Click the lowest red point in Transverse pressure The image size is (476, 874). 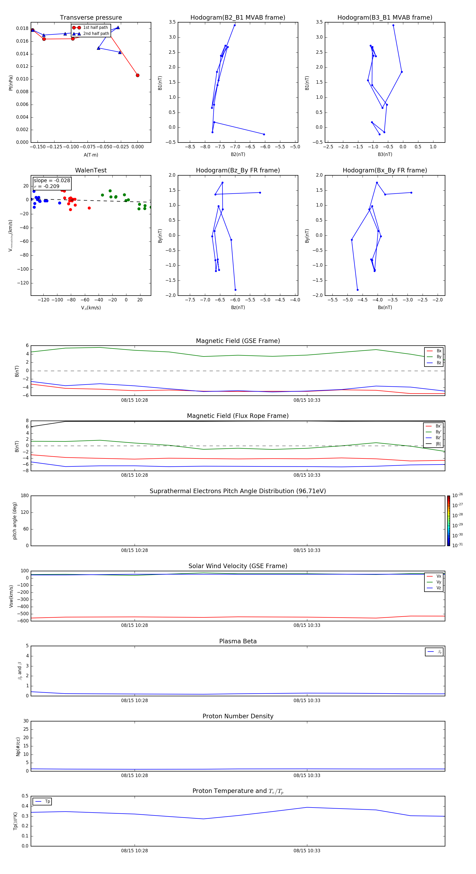pyautogui.click(x=138, y=75)
